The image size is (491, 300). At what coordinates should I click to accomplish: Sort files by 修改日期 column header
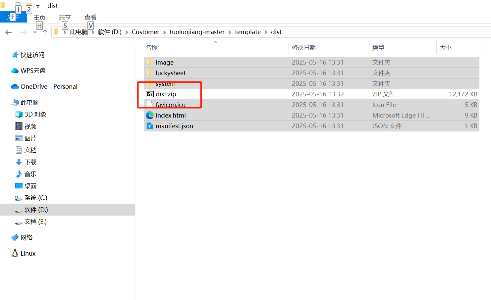(303, 48)
